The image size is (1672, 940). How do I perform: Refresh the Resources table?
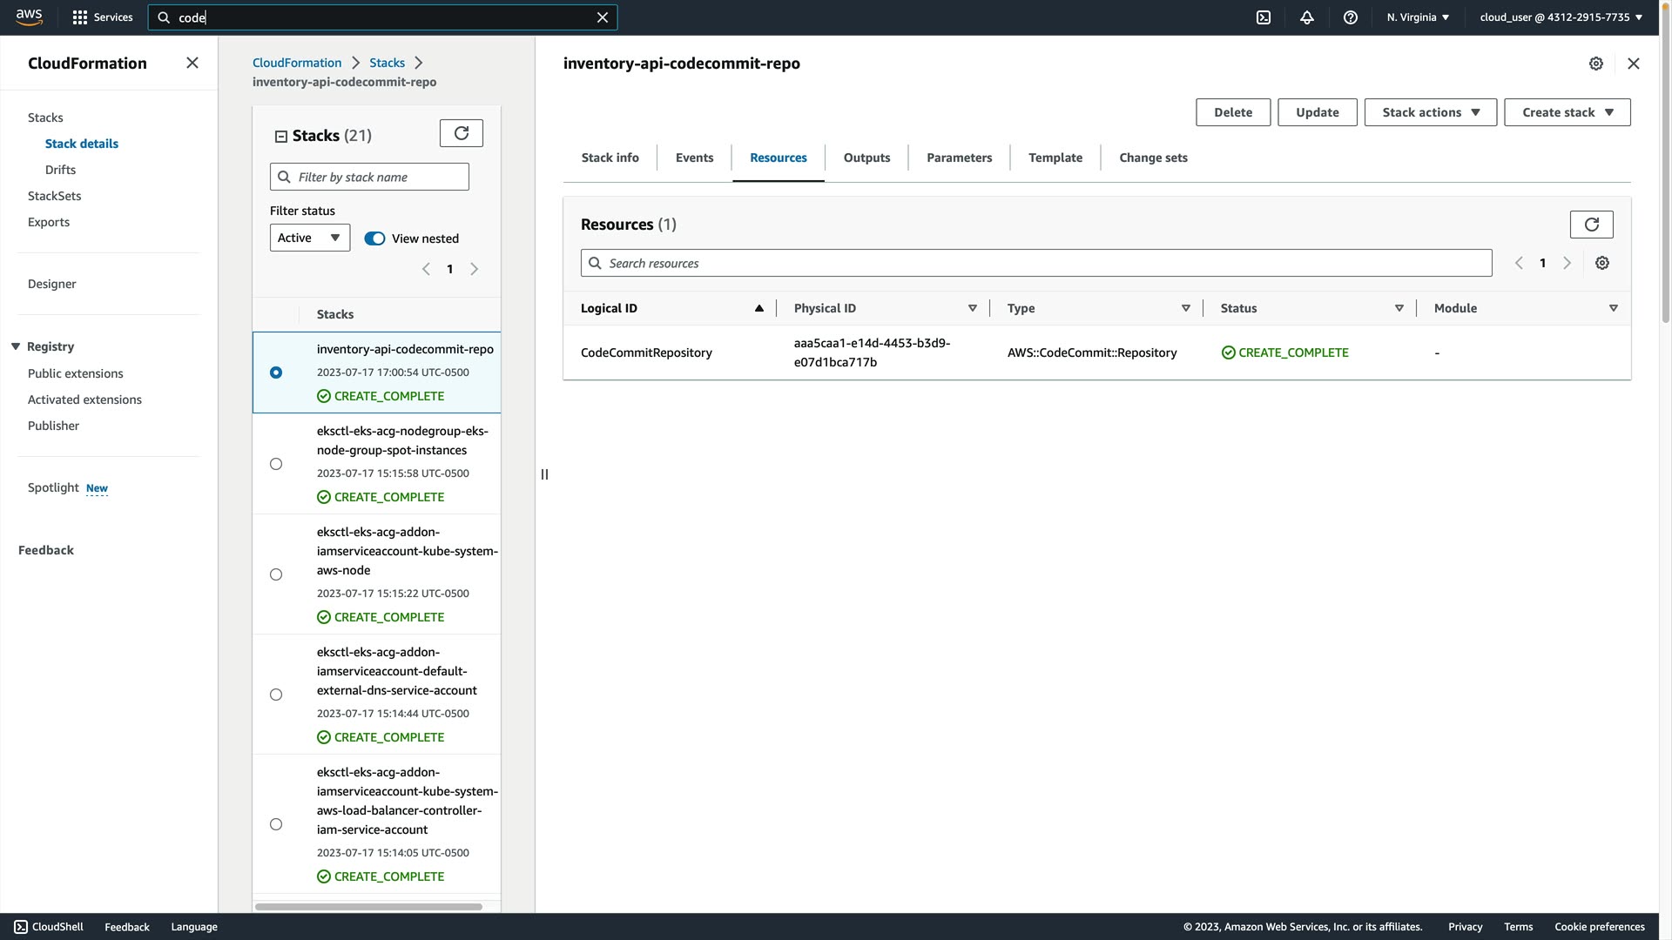[x=1591, y=225]
